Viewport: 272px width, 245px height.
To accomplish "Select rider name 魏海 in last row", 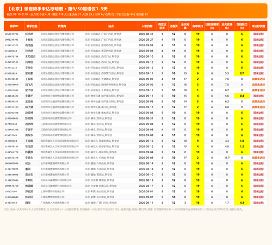I will pyautogui.click(x=28, y=203).
